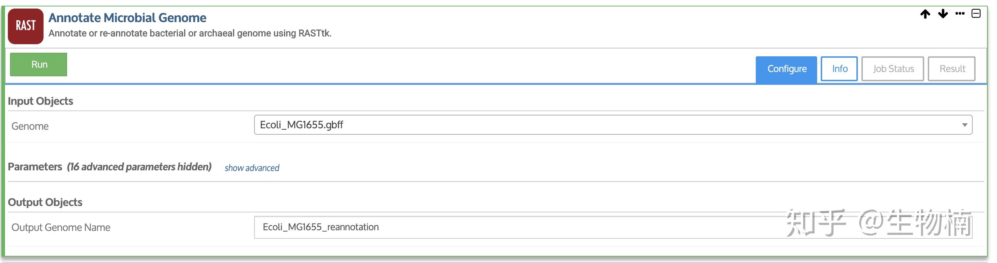Click the Annotate Microbial Genome title
997x263 pixels.
127,18
